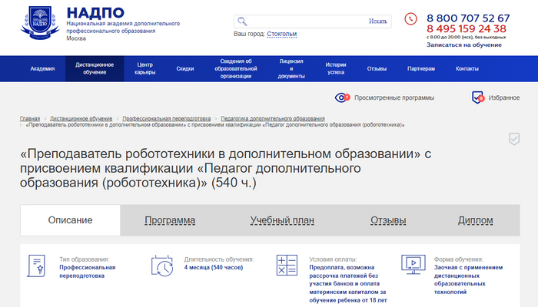The image size is (538, 307).
Task: Switch to the Программа tab
Action: 170,220
